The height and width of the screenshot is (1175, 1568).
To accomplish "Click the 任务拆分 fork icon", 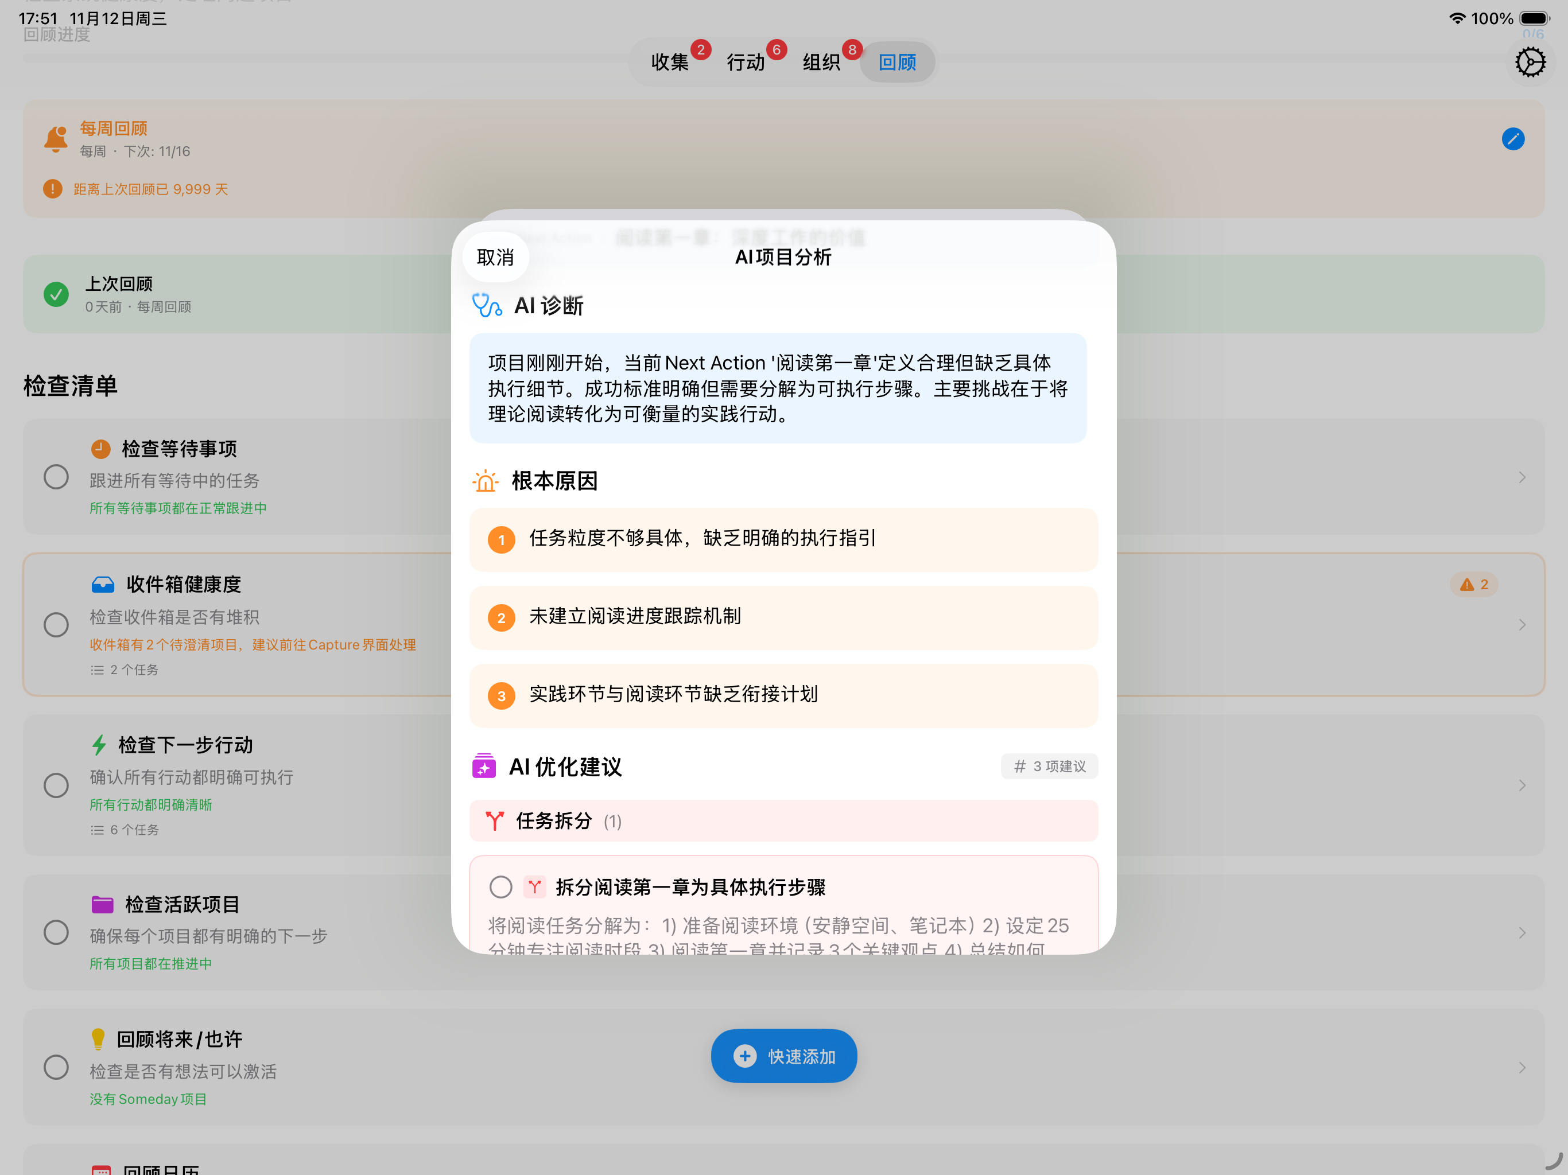I will pyautogui.click(x=495, y=820).
